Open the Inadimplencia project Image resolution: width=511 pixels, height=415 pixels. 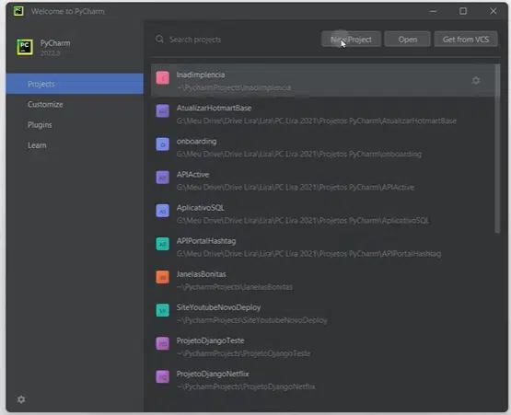tap(322, 81)
